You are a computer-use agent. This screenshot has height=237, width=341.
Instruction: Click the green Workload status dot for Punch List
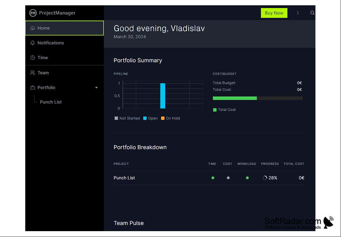click(247, 178)
